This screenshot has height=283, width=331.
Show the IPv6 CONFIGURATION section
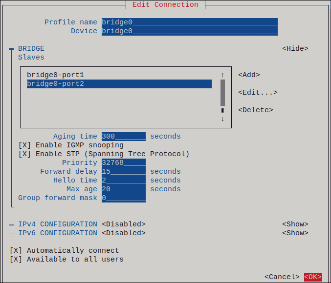pyautogui.click(x=295, y=233)
